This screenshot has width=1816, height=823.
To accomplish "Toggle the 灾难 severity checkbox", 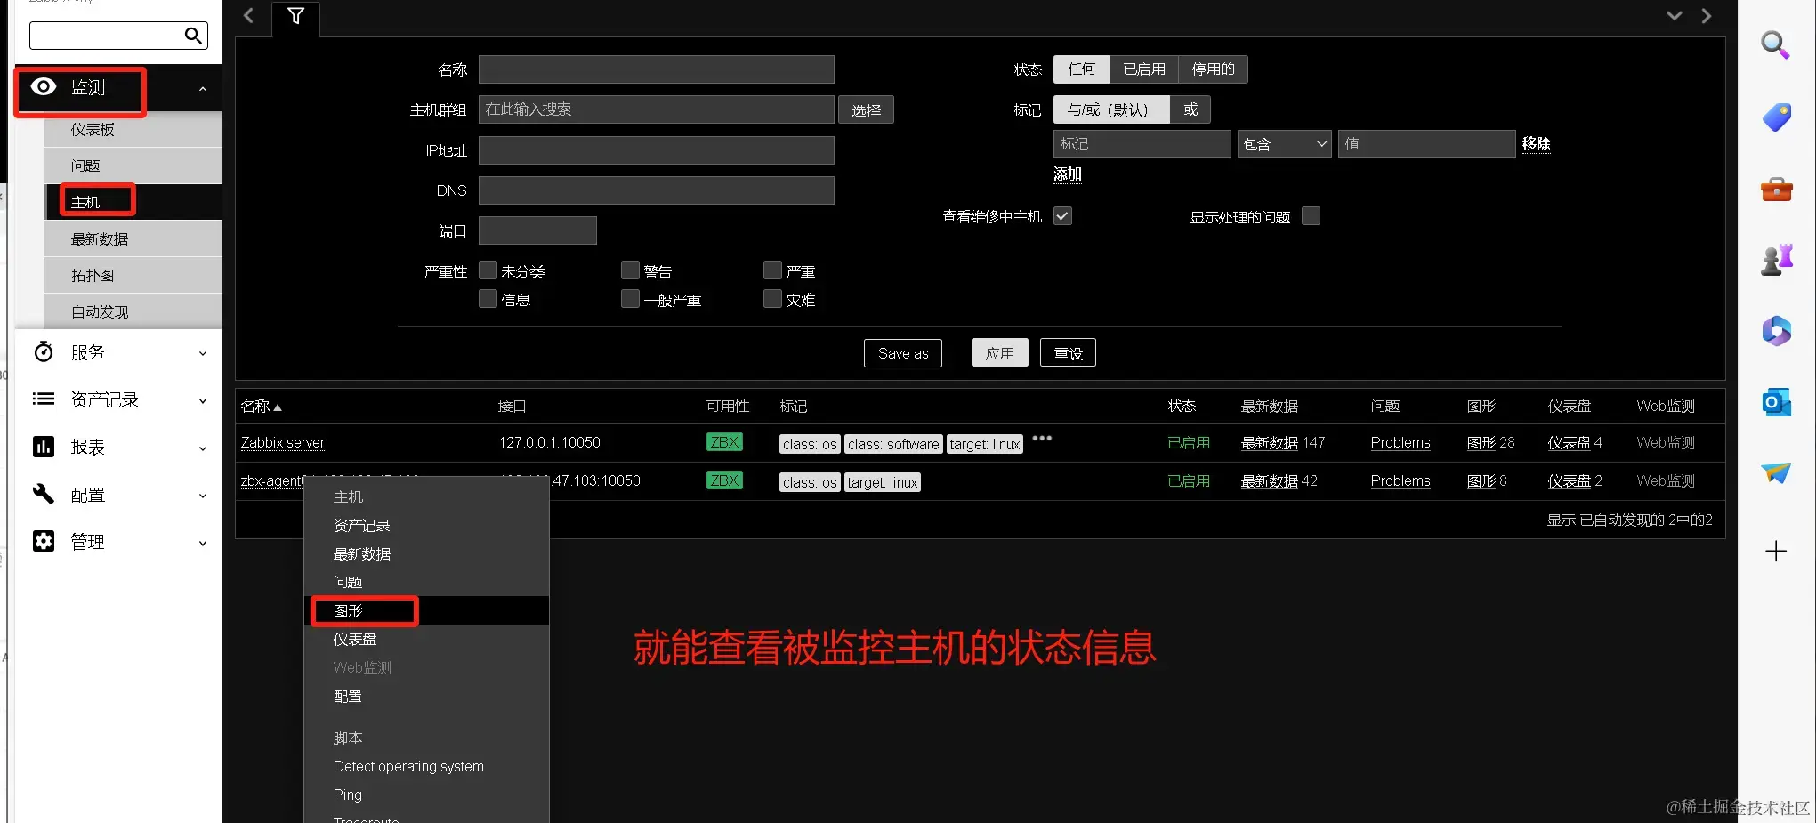I will pos(772,299).
